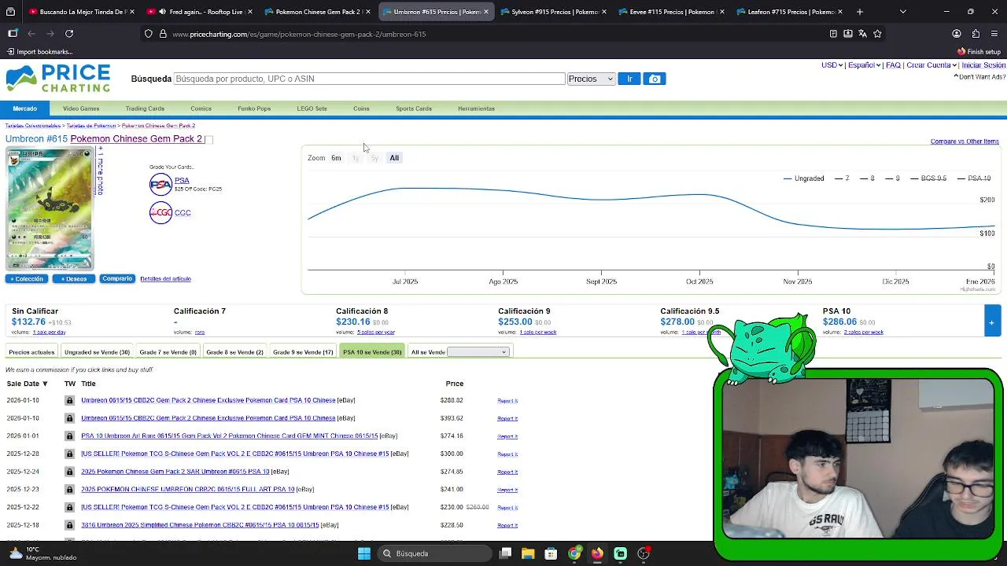Image resolution: width=1007 pixels, height=566 pixels.
Task: Open the Windows Start menu
Action: [x=364, y=553]
